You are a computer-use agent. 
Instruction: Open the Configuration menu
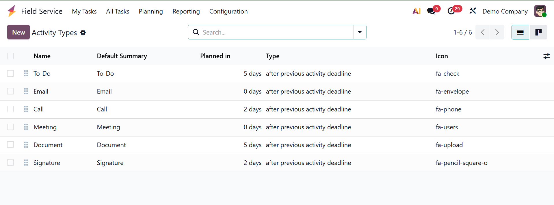coord(228,12)
